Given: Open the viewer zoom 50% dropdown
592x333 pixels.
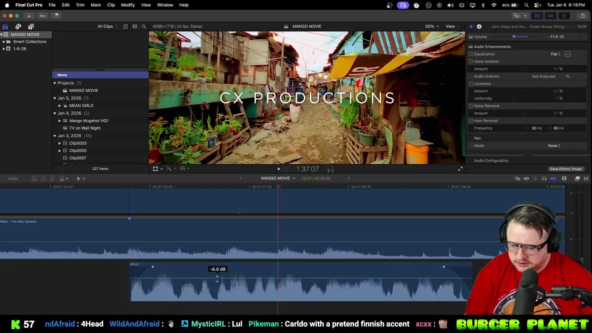Looking at the screenshot, I should 432,26.
